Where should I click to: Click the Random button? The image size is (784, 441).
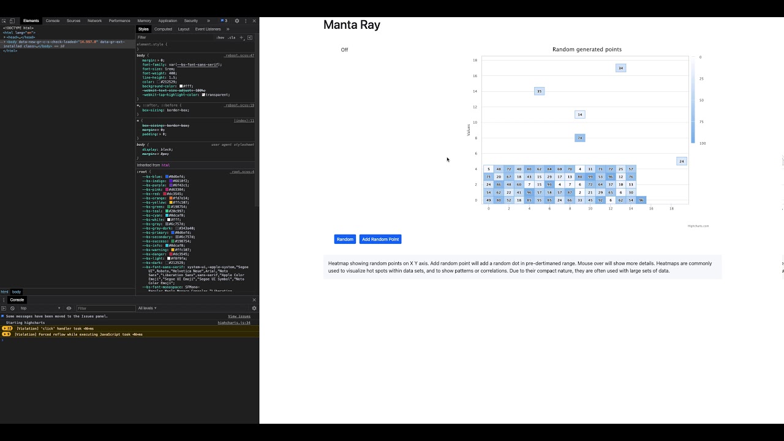[345, 239]
